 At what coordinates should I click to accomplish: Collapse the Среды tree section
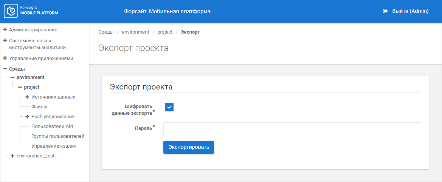tap(5, 69)
